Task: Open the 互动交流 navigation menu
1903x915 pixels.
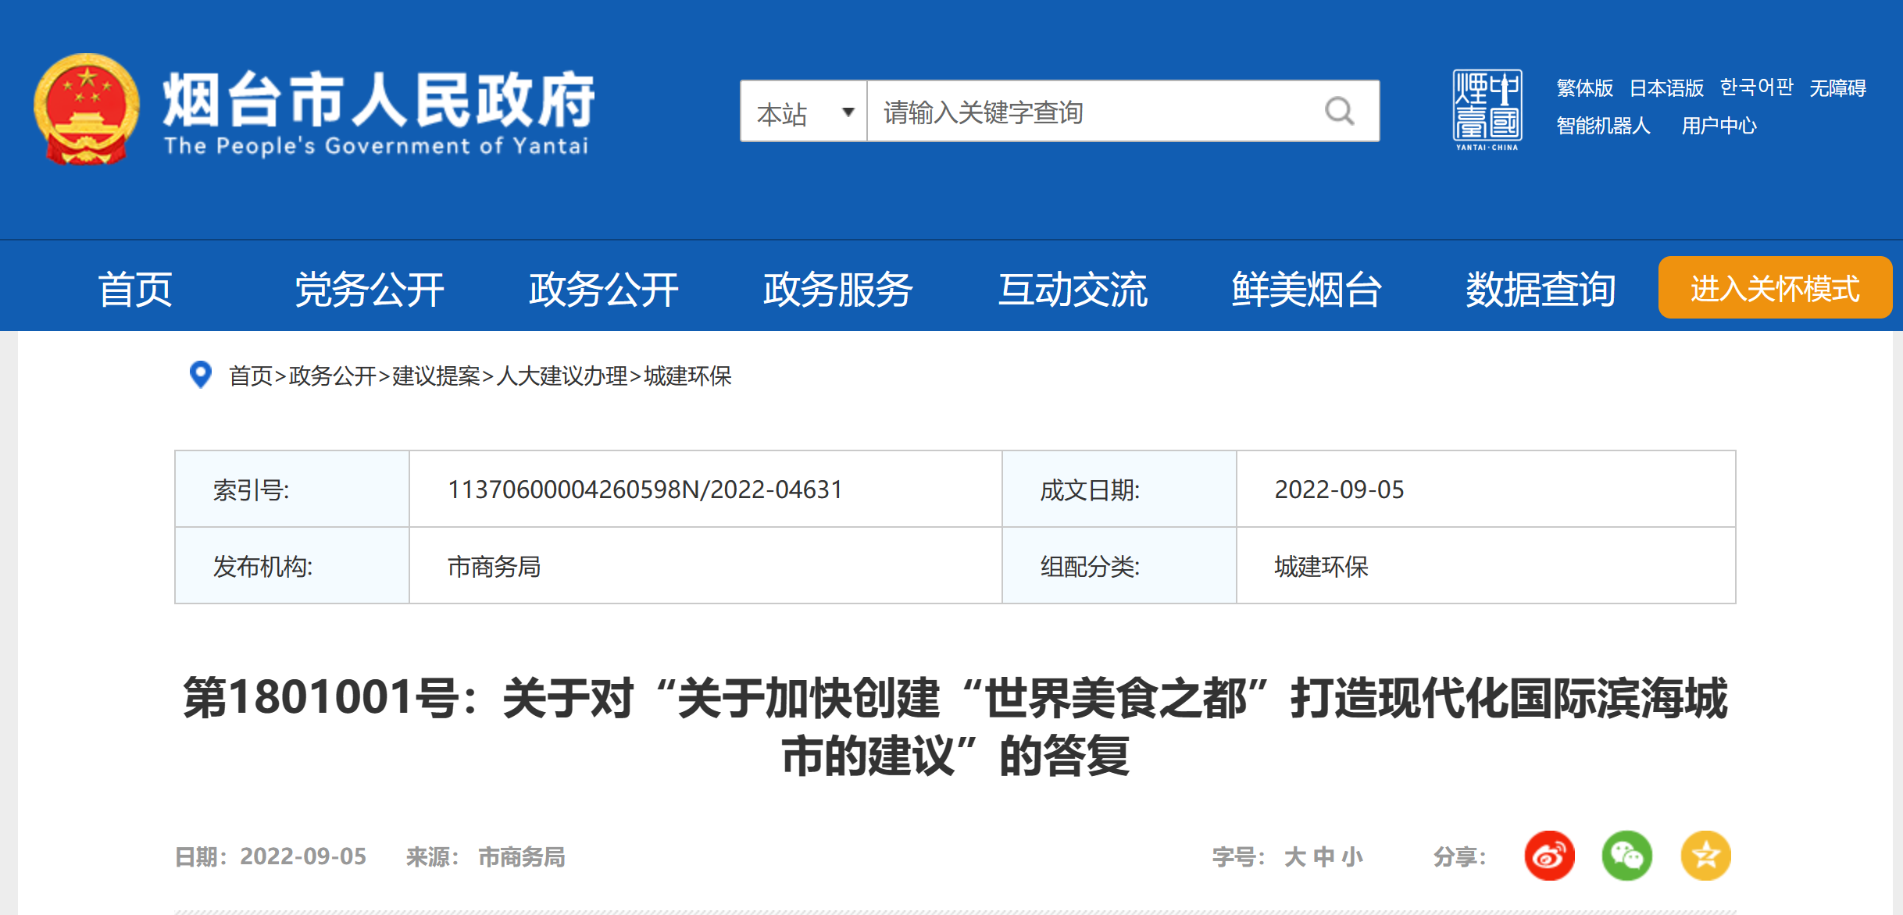Action: click(1072, 290)
